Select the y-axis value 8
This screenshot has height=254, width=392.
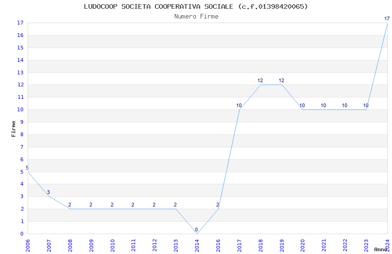(22, 134)
